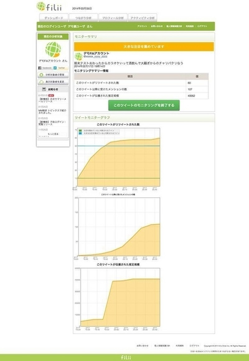Click the Twitter icon in the sidebar
This screenshot has height=361, width=249.
pyautogui.click(x=55, y=68)
